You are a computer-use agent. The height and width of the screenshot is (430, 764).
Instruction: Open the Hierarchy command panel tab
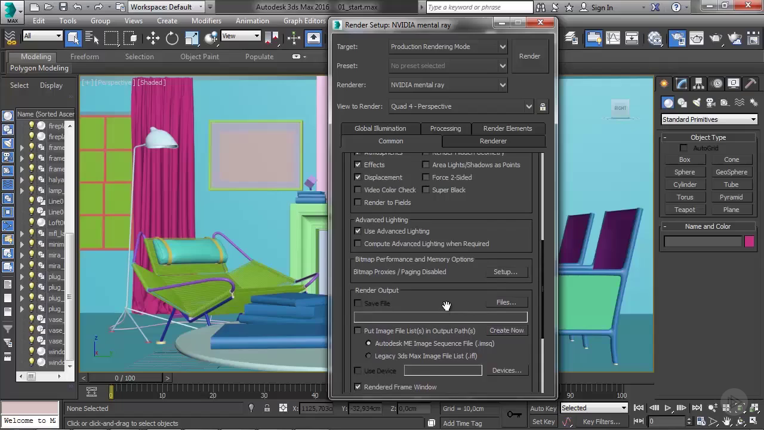pos(698,84)
